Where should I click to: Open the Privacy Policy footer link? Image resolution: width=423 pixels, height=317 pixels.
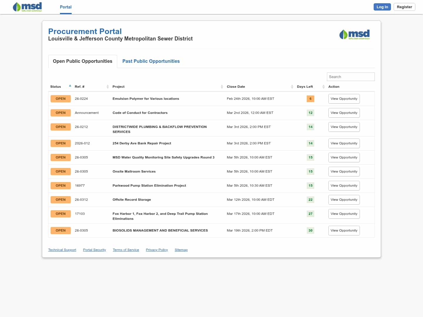157,250
